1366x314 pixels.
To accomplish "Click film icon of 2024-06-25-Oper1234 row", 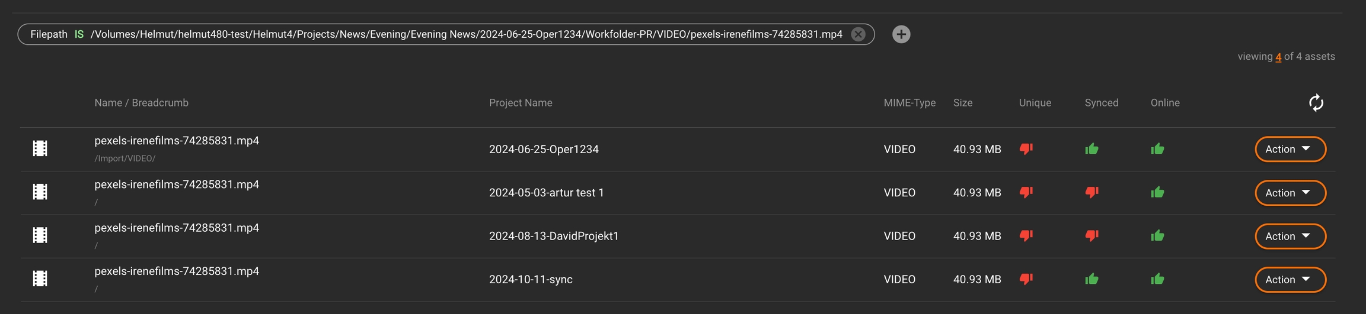I will tap(40, 148).
